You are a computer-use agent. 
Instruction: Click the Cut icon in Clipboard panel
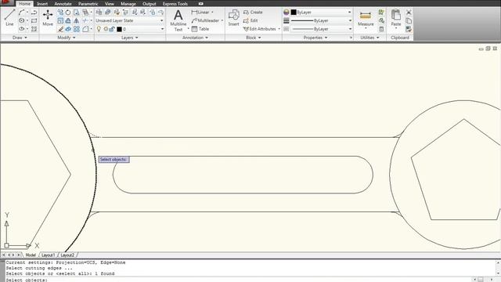coord(409,13)
